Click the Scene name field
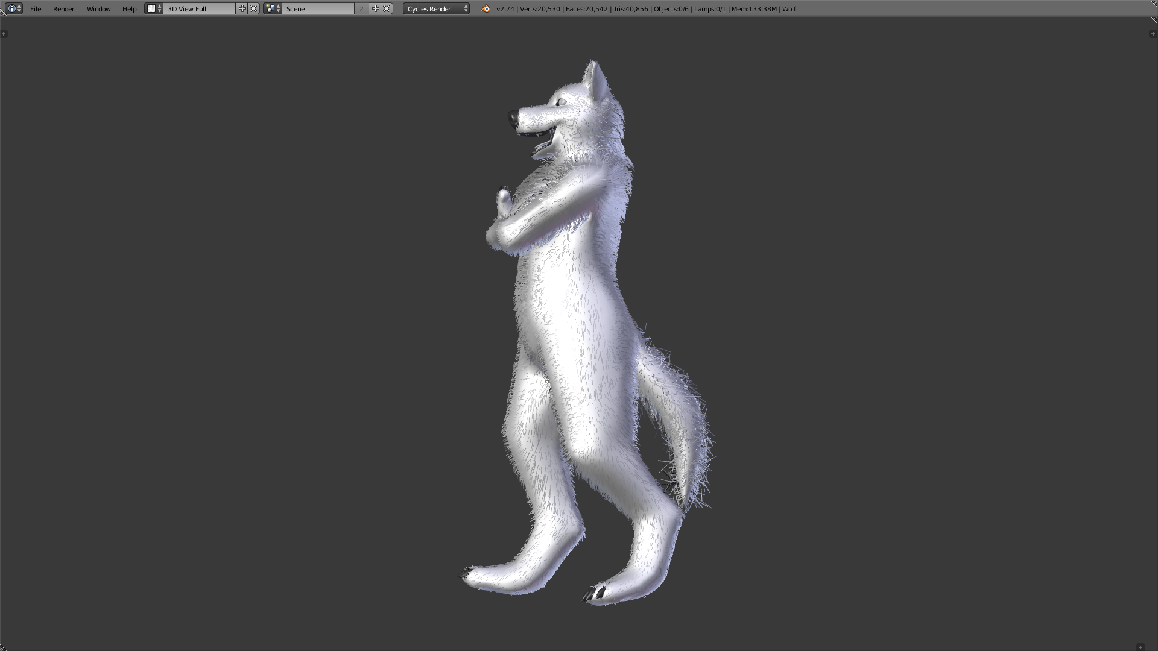The height and width of the screenshot is (651, 1158). (317, 9)
